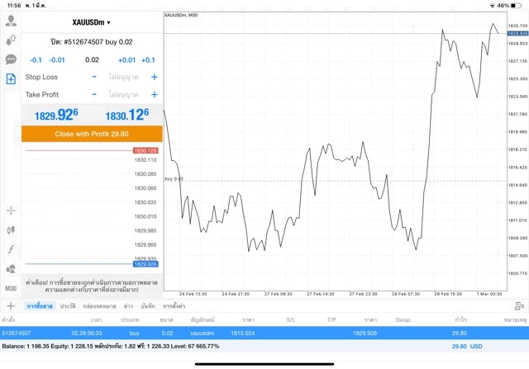Open the objects shapes icon

11,268
